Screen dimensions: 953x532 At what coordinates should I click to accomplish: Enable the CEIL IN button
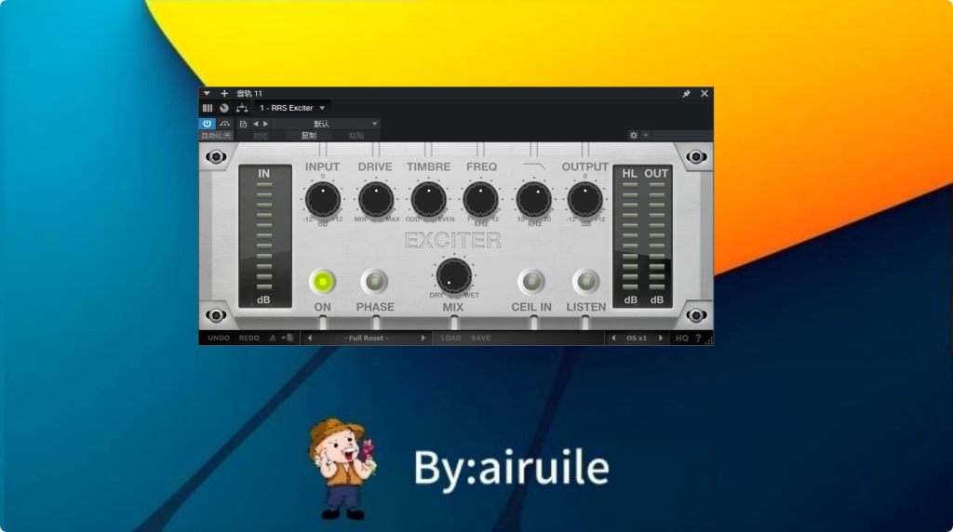[531, 282]
